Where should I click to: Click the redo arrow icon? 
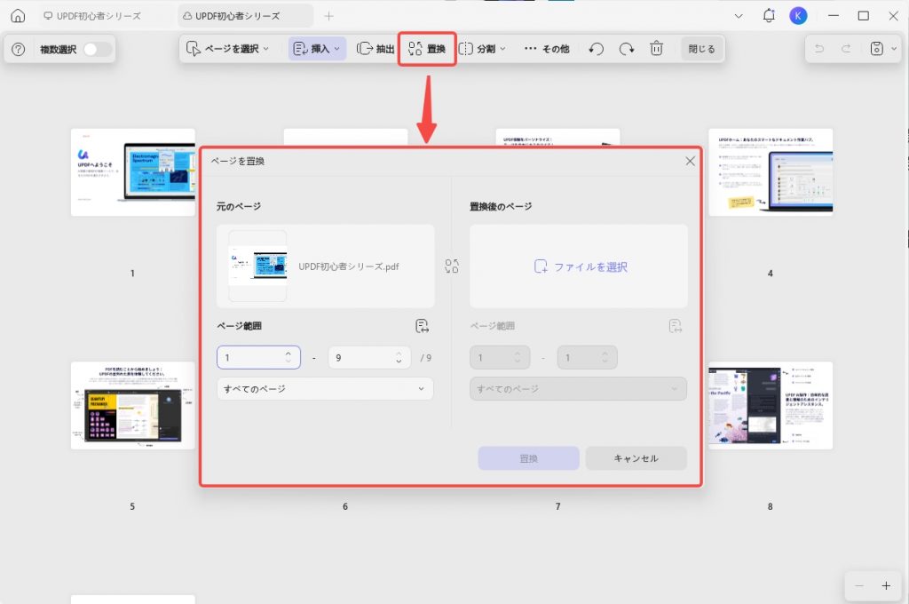tap(846, 49)
